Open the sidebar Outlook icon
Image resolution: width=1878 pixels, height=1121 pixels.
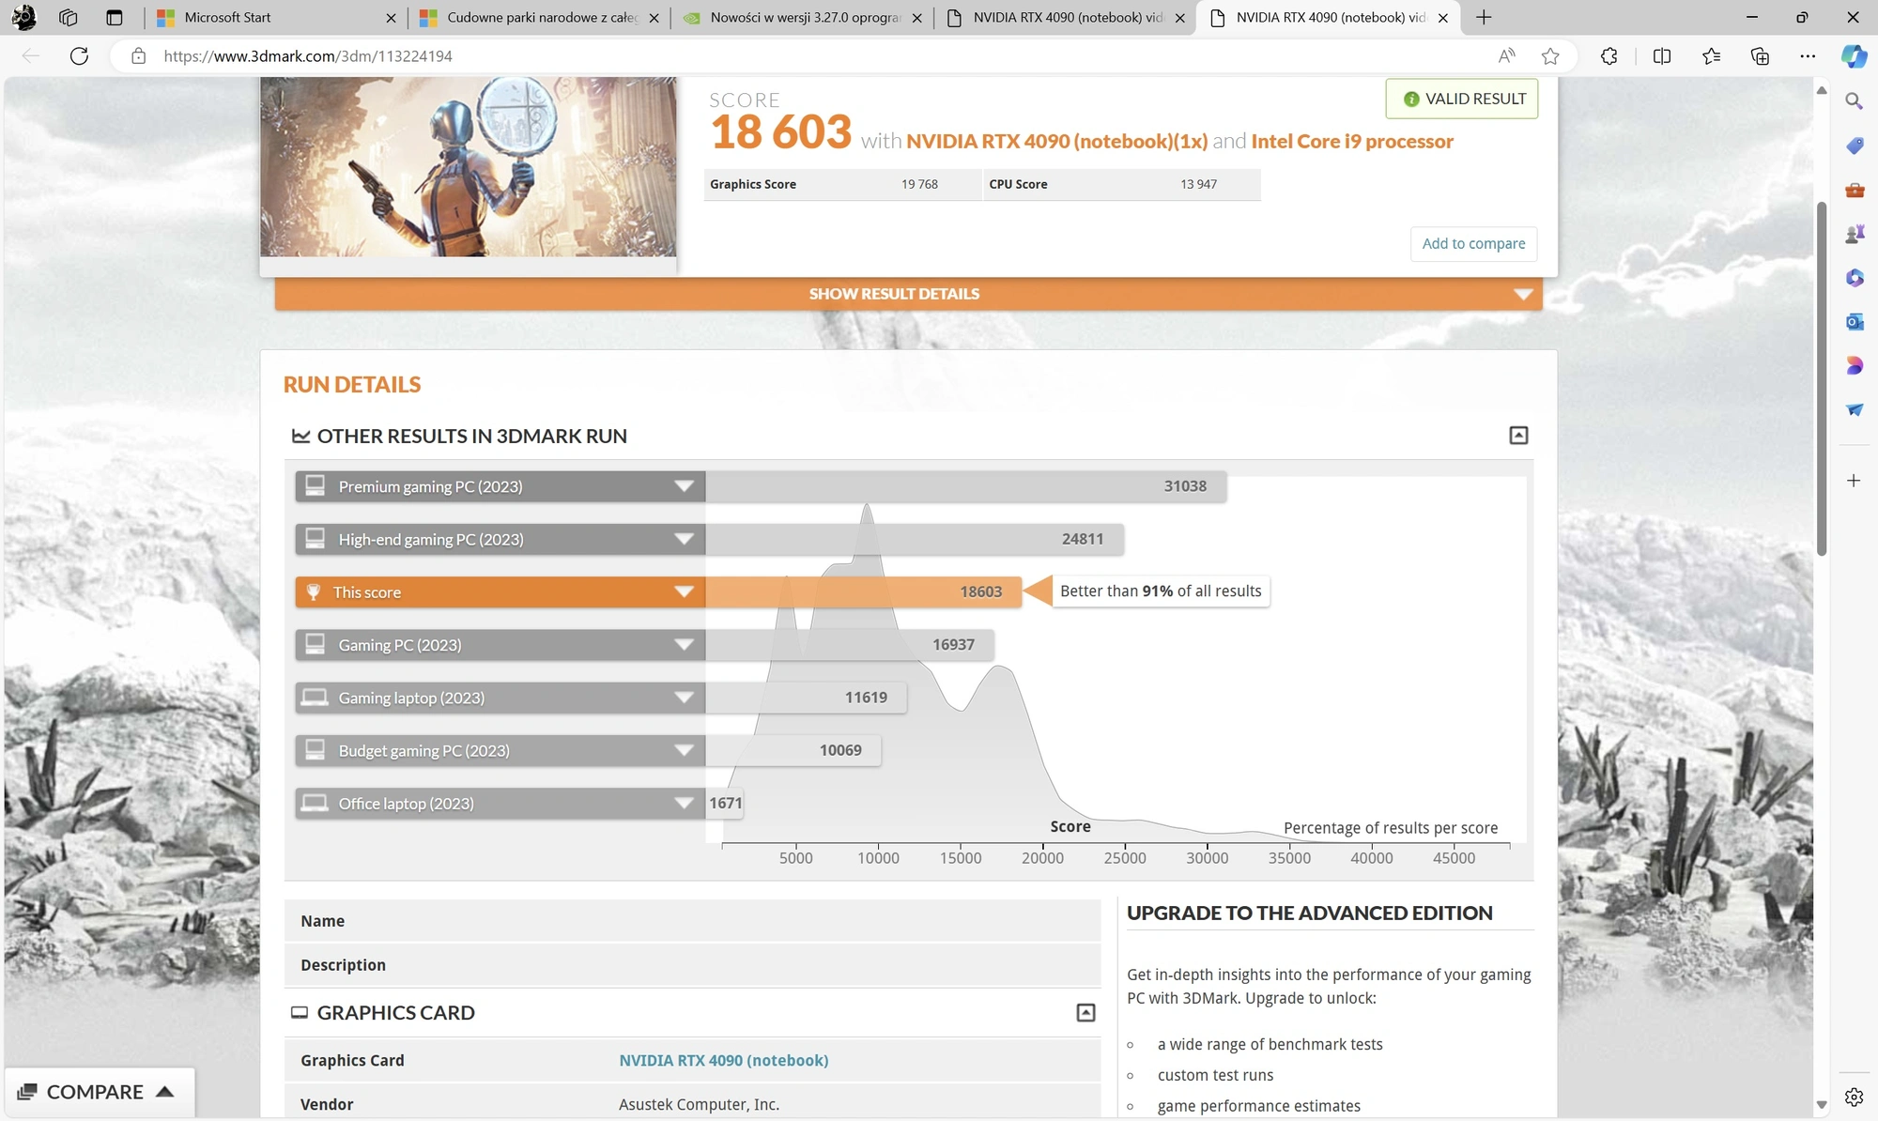(1854, 322)
